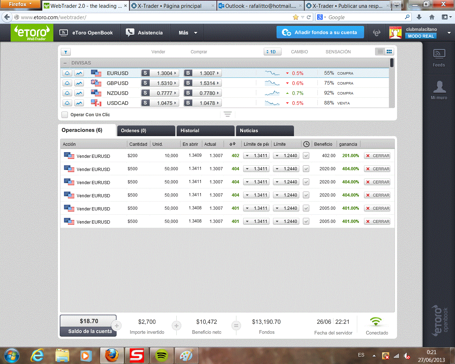Open limit dropdown 1.2440 on the last row

286,221
